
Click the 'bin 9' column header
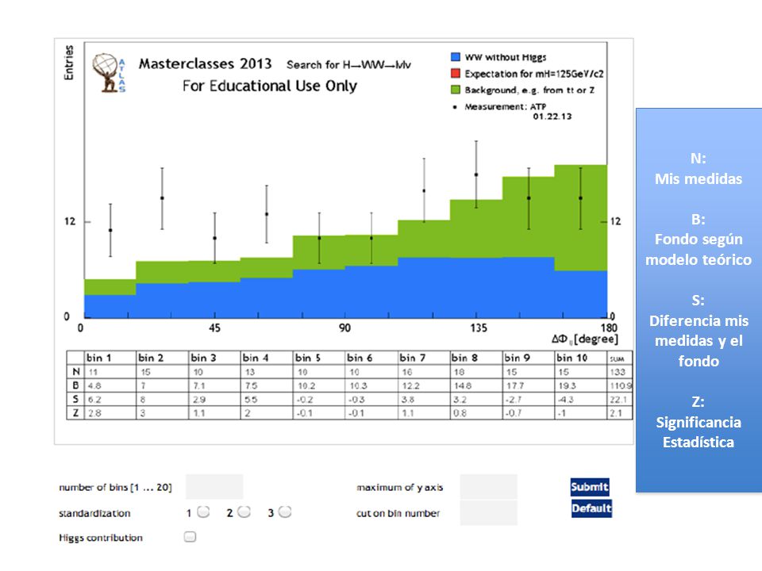coord(517,358)
